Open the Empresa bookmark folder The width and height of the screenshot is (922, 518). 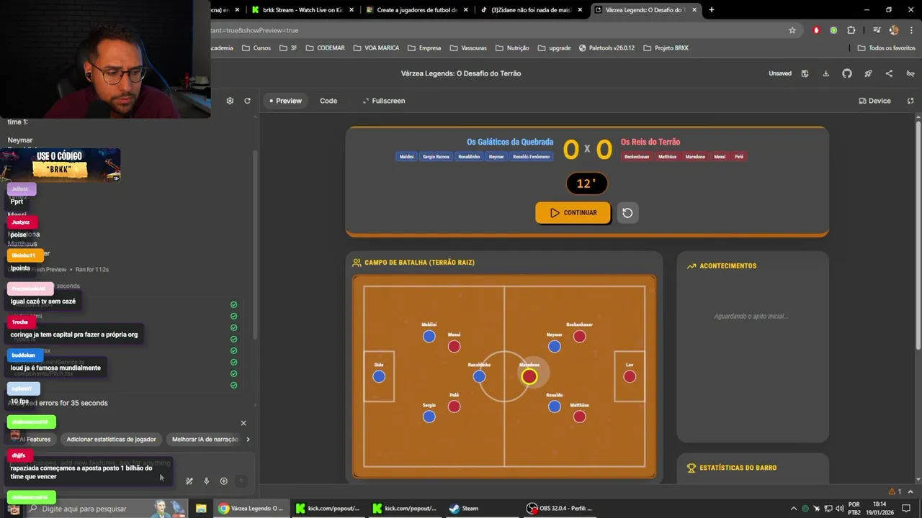pyautogui.click(x=424, y=48)
